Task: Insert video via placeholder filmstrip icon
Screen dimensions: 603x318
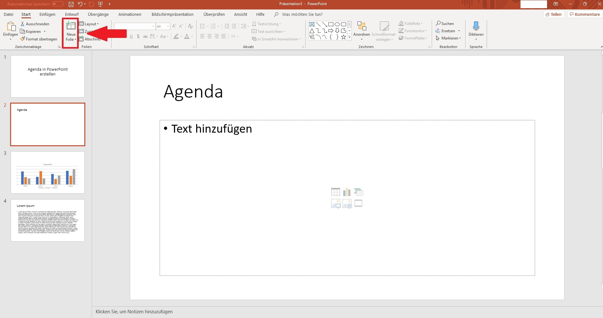Action: click(x=358, y=203)
